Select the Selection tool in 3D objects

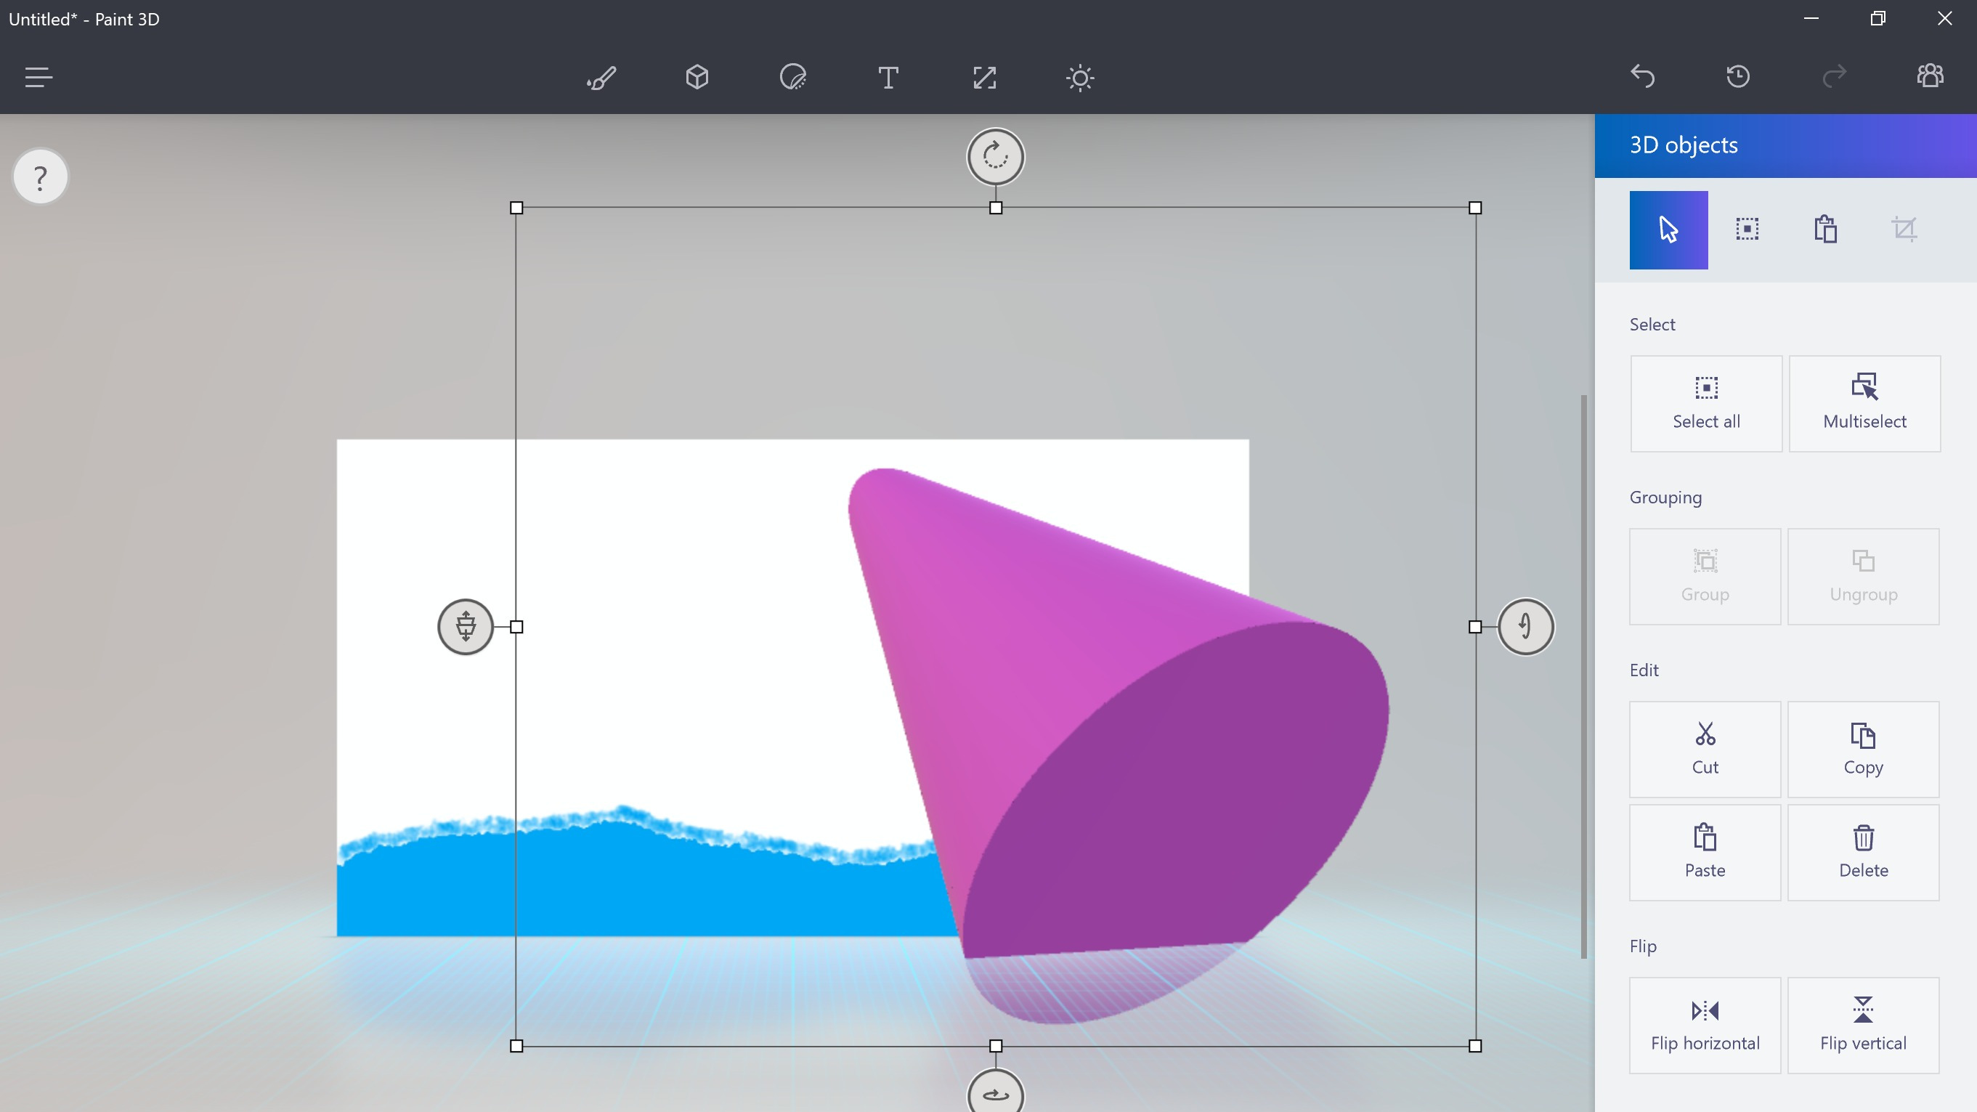coord(1668,228)
